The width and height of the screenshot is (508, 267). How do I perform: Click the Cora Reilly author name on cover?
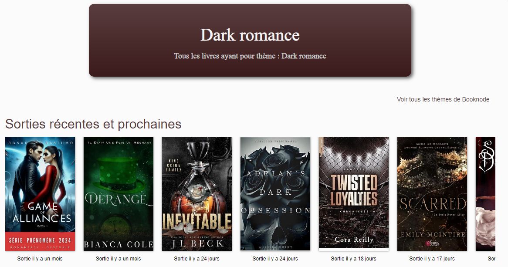coord(354,240)
